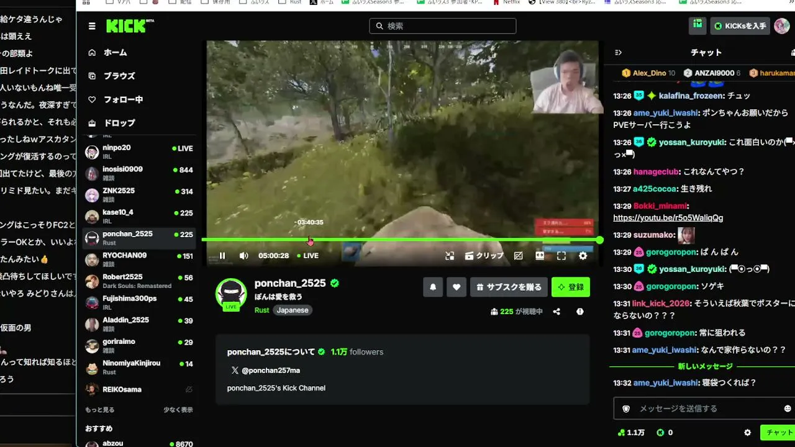
Task: Open the treasure chest icon in the header
Action: [698, 25]
